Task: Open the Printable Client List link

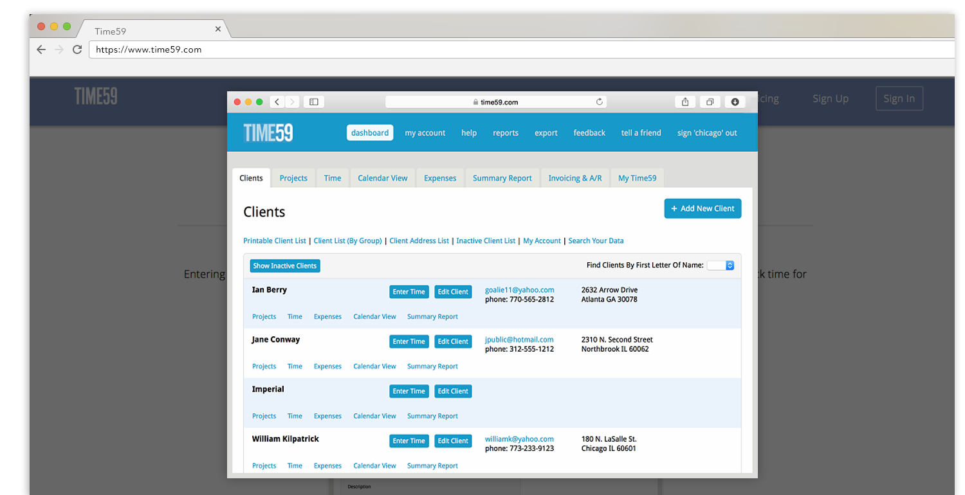Action: 275,240
